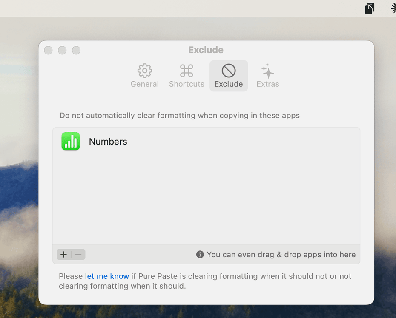The width and height of the screenshot is (396, 318).
Task: Select the command-key Shortcuts icon
Action: tap(187, 71)
